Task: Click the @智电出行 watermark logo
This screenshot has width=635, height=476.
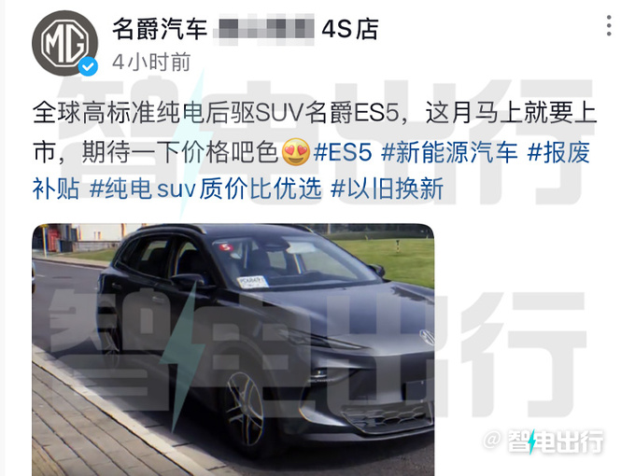Action: [543, 441]
